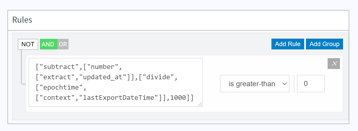Place cursor on the 1000 divisor value

click(x=178, y=98)
